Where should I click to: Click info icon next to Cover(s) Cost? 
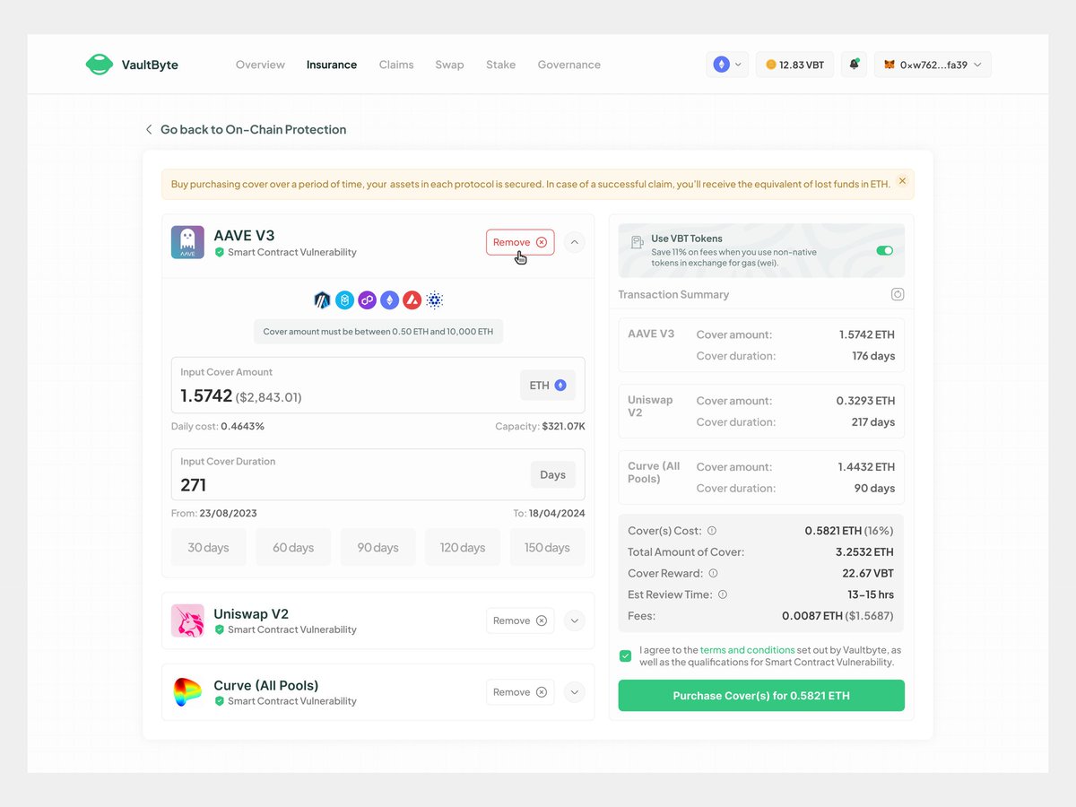click(x=712, y=531)
